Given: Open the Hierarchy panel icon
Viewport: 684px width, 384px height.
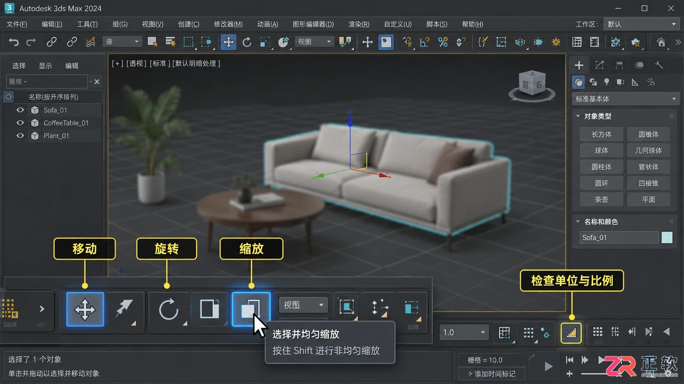Looking at the screenshot, I should click(x=619, y=65).
